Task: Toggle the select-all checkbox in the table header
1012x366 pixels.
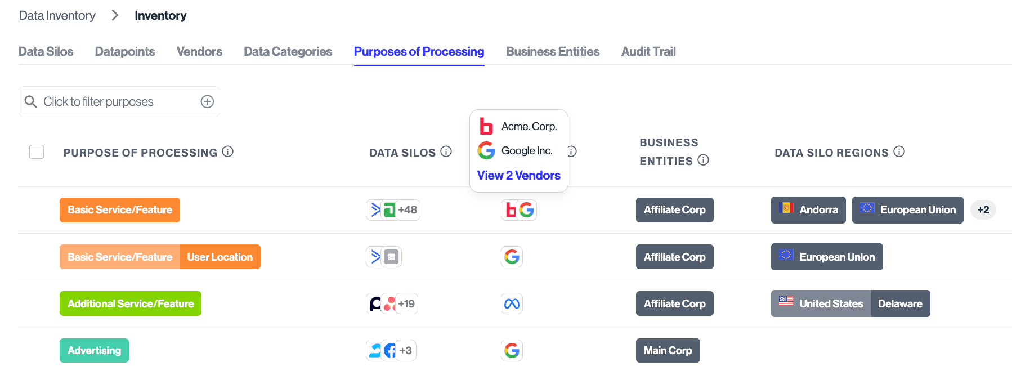Action: [x=37, y=152]
